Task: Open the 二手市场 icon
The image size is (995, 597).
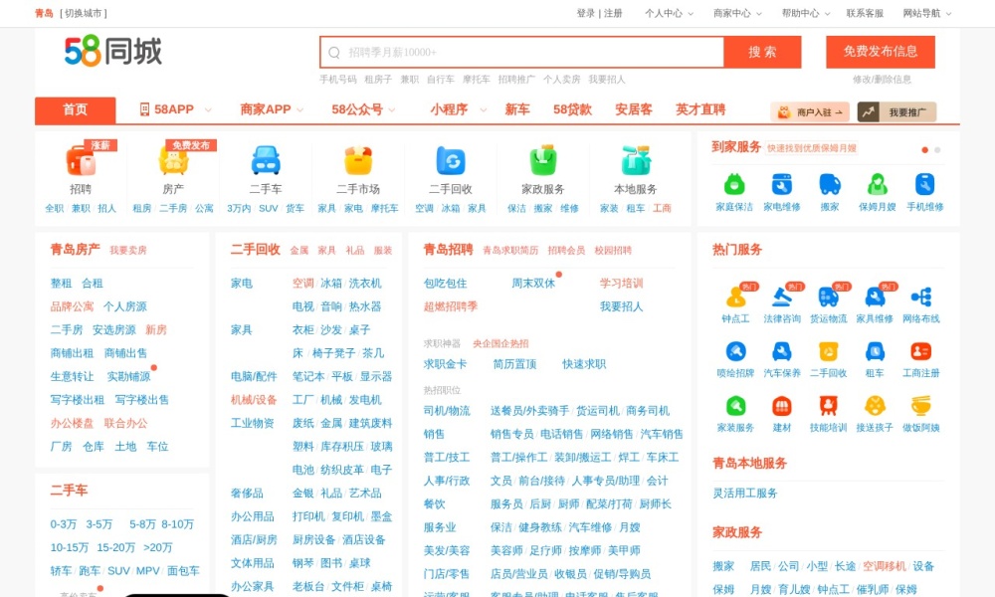Action: 358,160
